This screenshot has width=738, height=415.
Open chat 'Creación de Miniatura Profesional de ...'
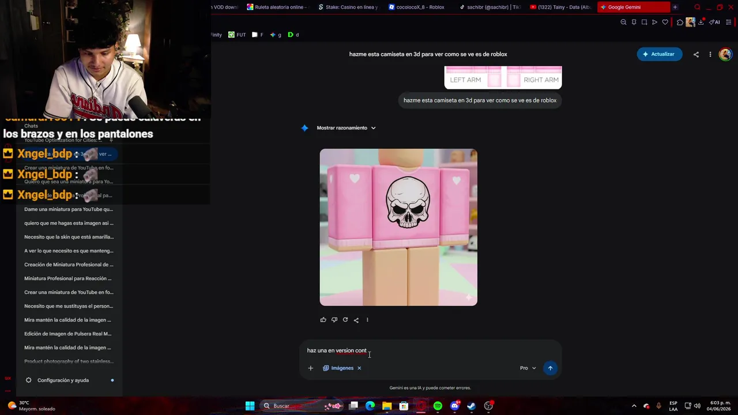tap(69, 265)
